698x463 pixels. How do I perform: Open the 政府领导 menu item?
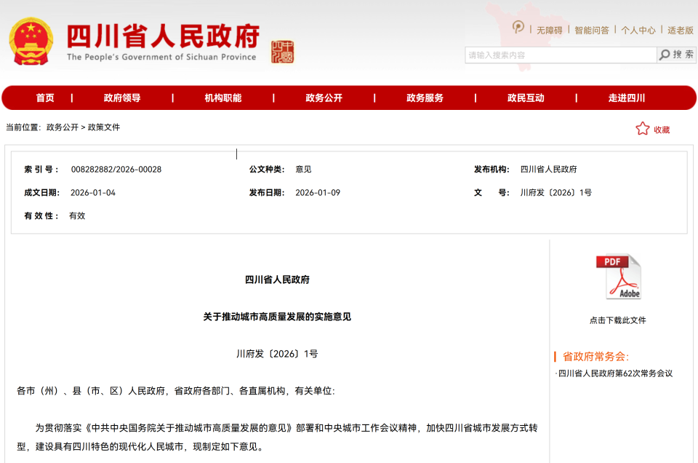click(x=122, y=98)
